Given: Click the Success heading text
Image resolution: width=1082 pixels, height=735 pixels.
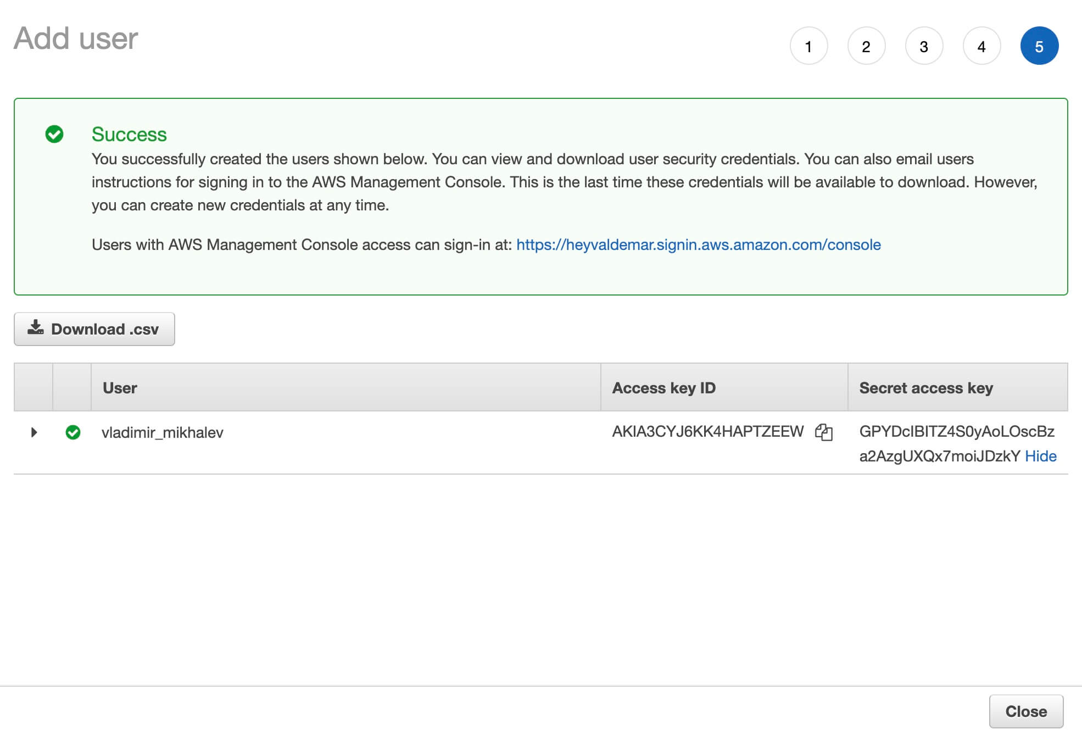Looking at the screenshot, I should 129,134.
